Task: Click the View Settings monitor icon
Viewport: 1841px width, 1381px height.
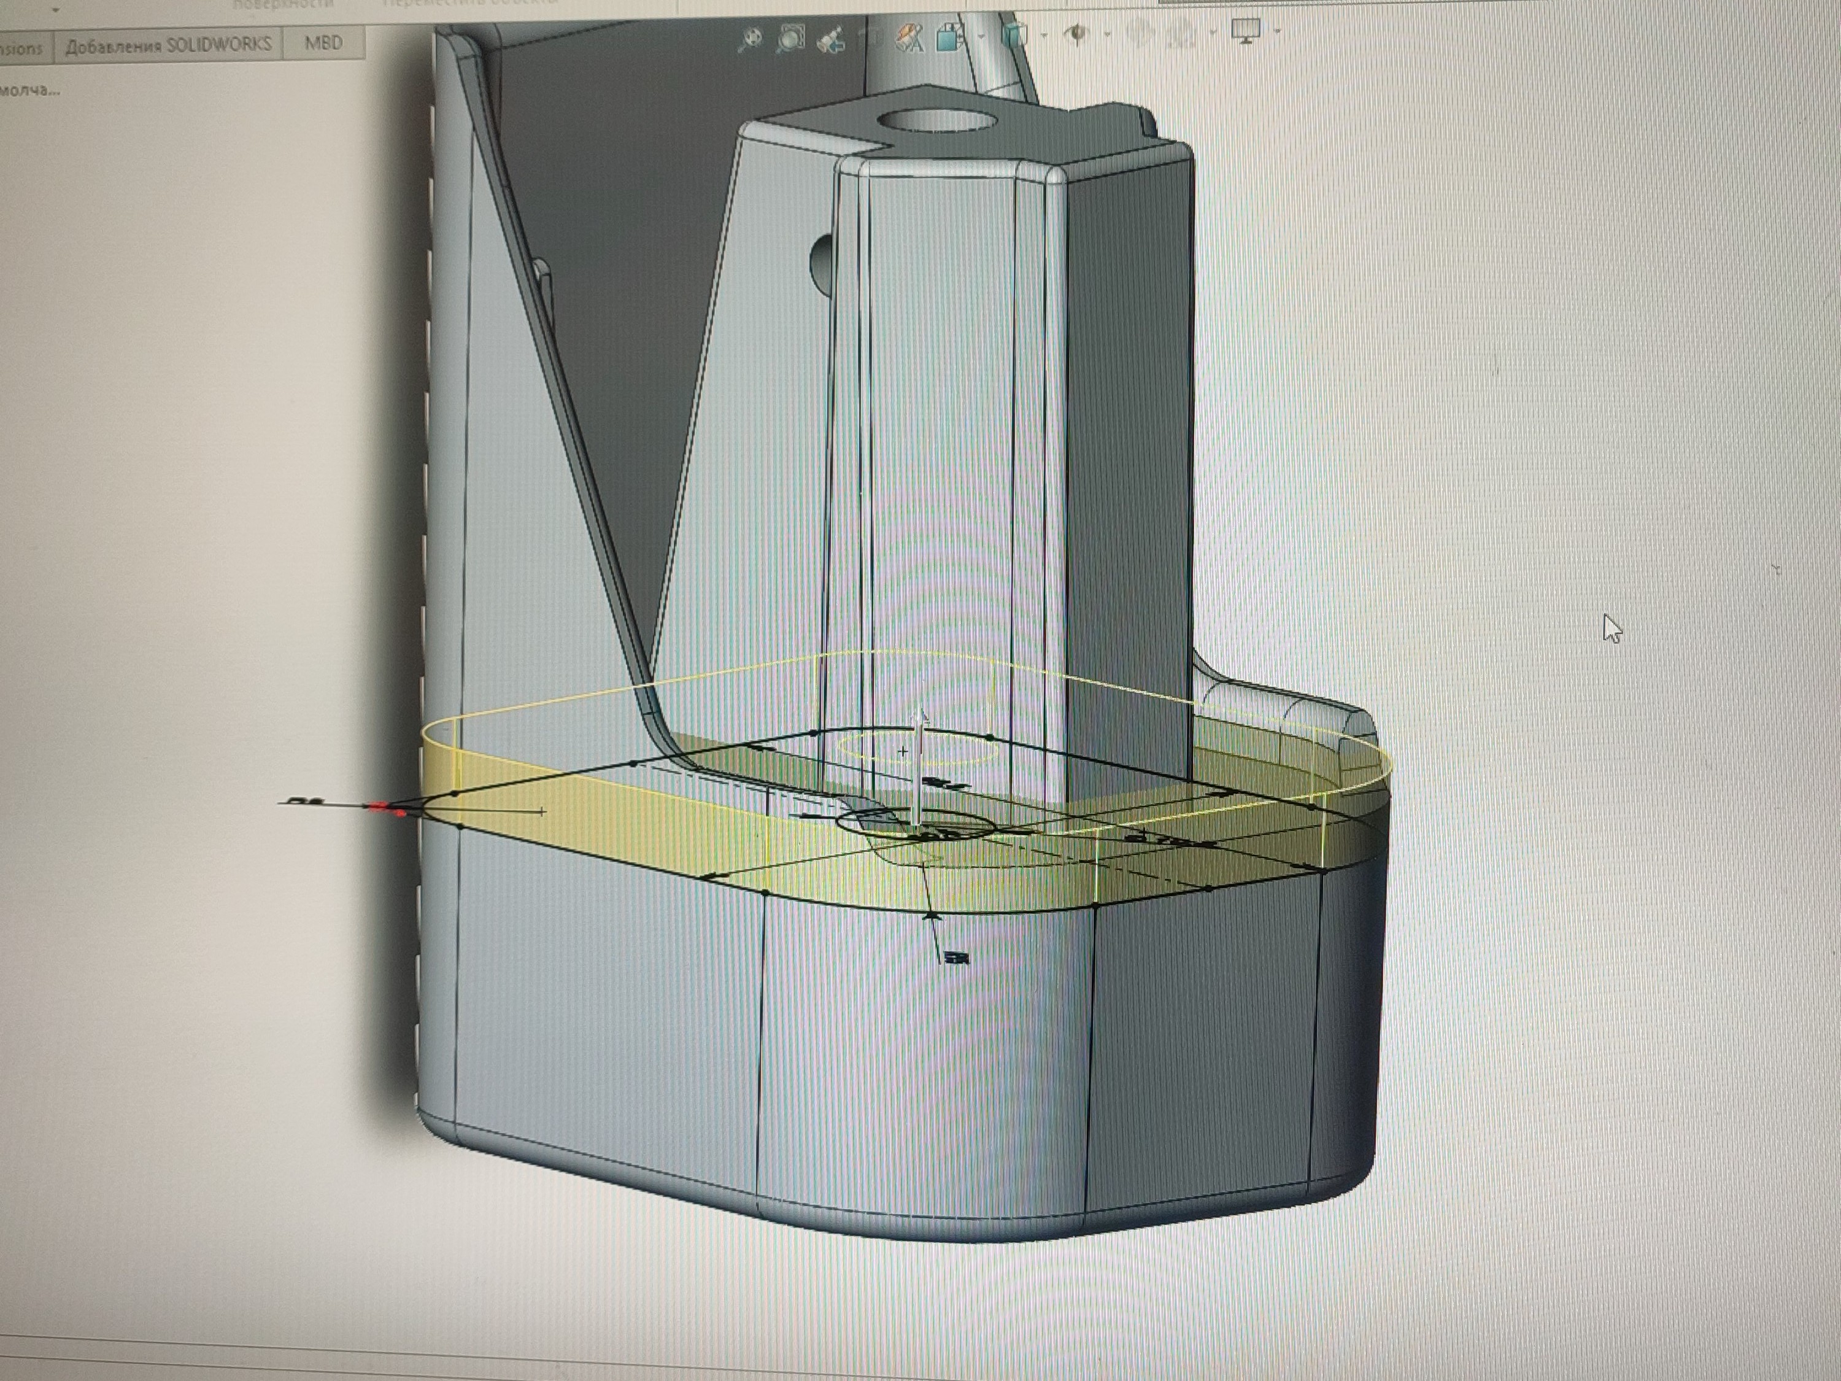Action: (x=1246, y=30)
